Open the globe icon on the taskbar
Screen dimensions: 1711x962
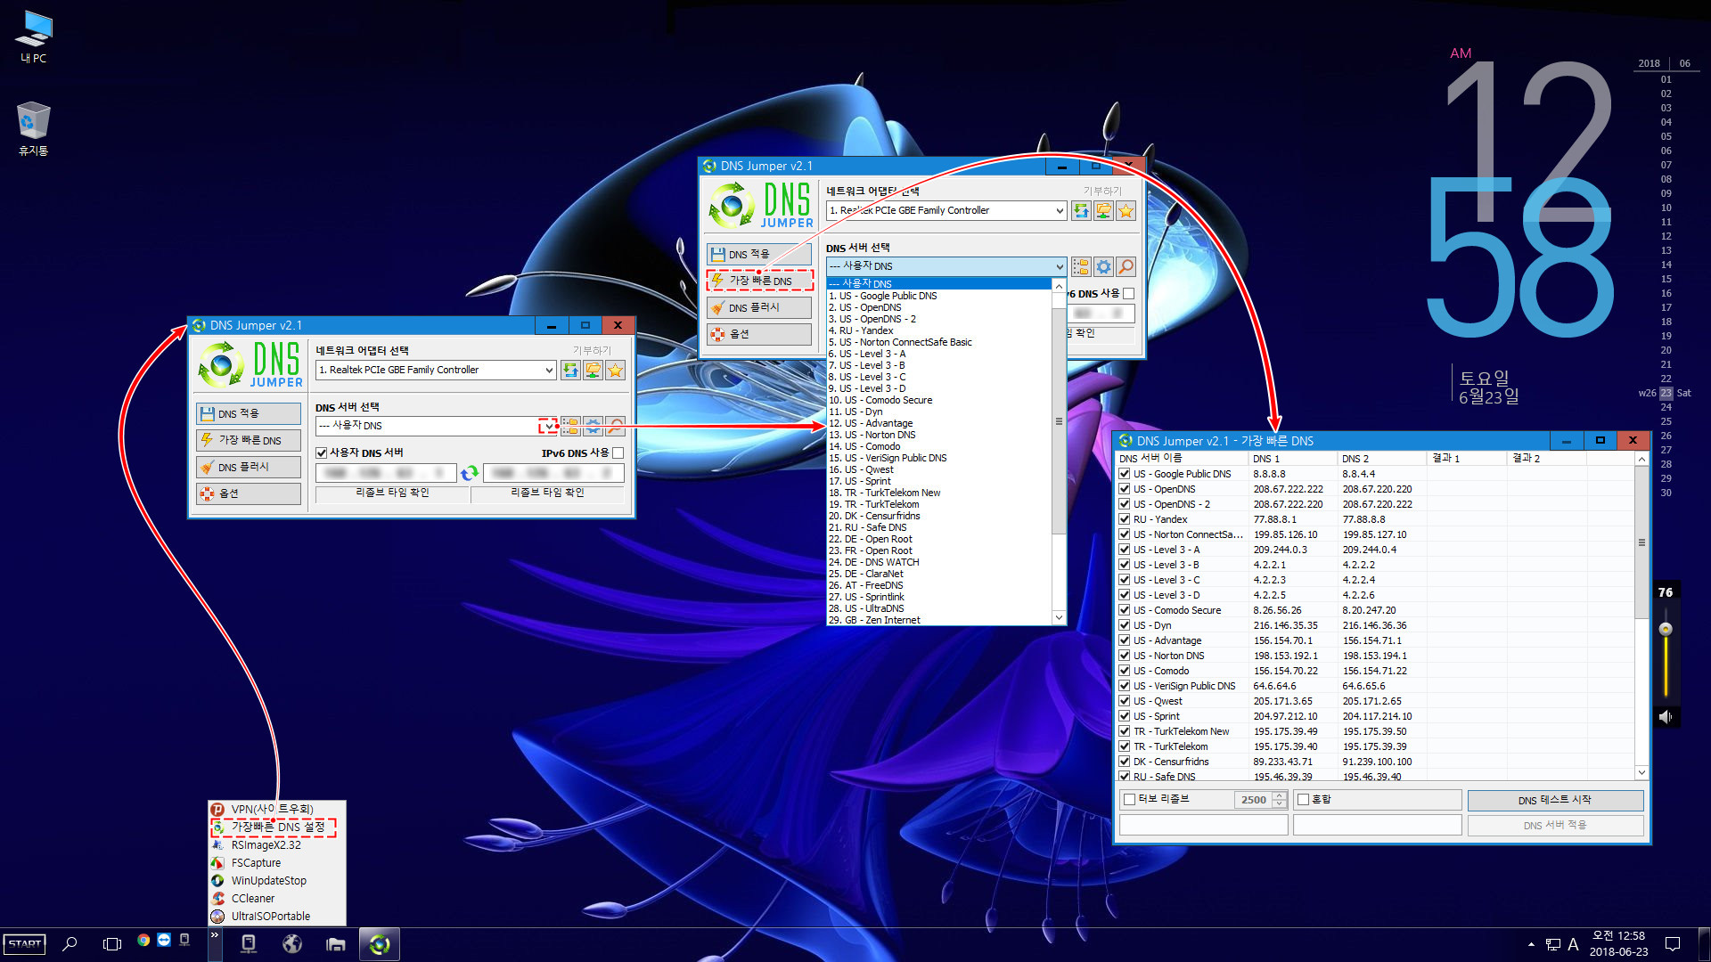pos(292,944)
